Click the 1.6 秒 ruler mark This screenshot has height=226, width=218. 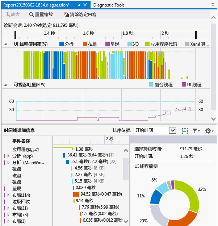(x=88, y=33)
